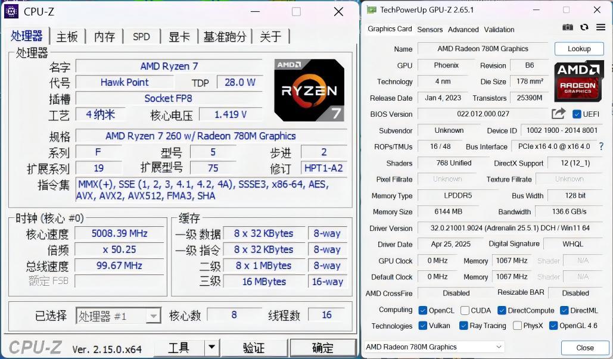Click the 插槽 value Socket FP8
The height and width of the screenshot is (359, 613).
pyautogui.click(x=169, y=98)
